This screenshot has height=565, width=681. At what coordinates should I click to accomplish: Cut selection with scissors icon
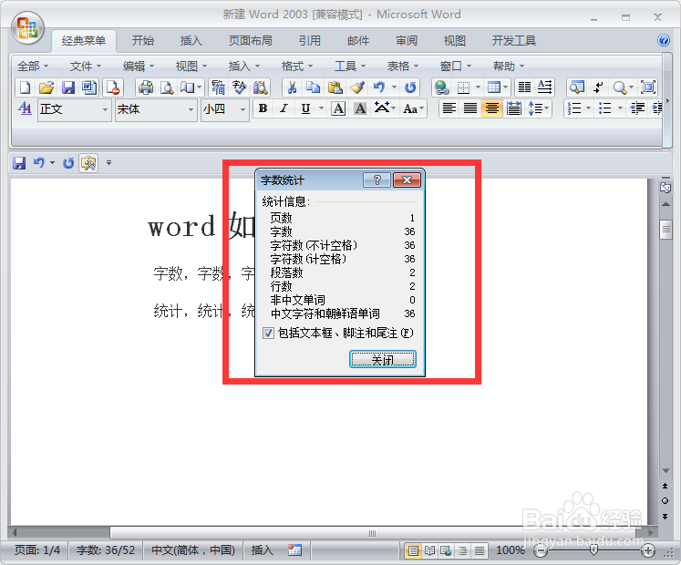(293, 87)
